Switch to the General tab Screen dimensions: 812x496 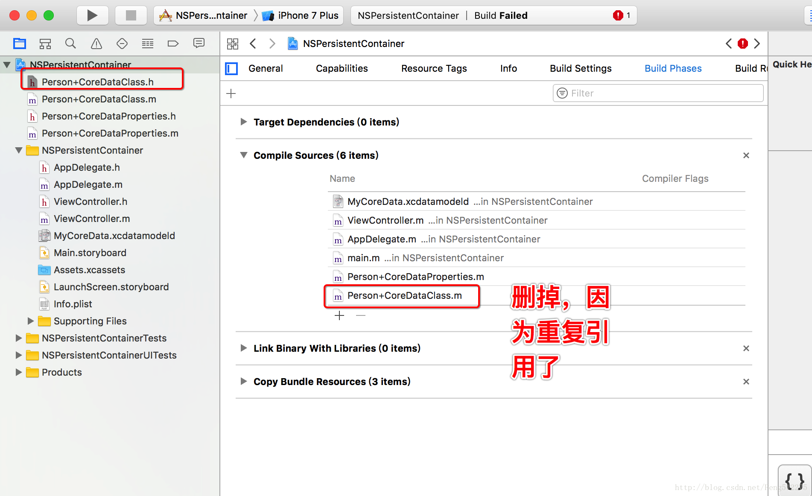[266, 69]
